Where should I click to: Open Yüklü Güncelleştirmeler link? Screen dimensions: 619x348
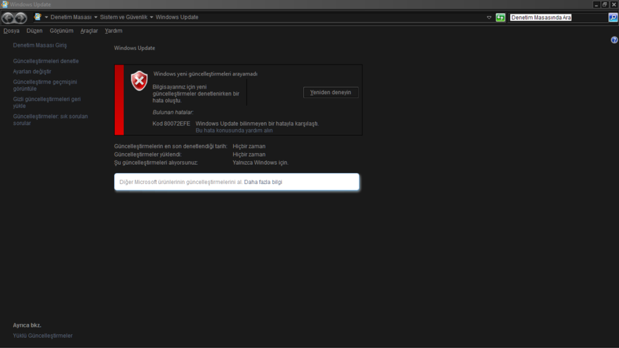43,336
